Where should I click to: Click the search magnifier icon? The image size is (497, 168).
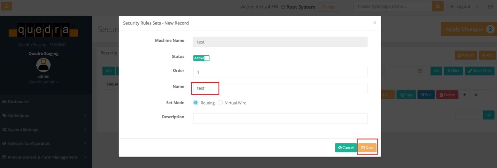click(438, 7)
